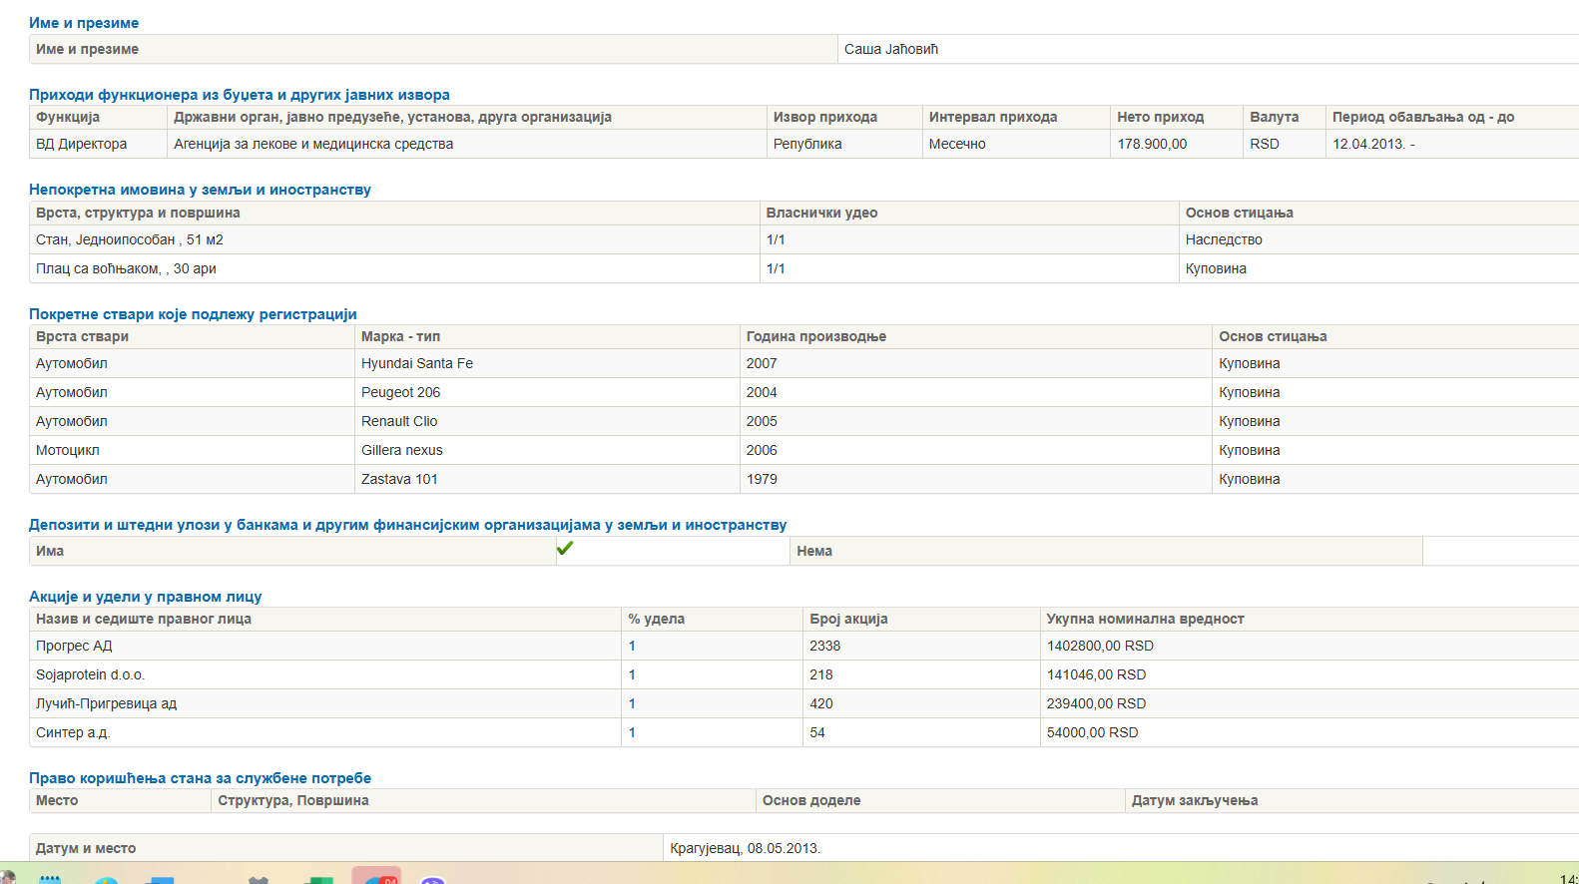Click the Нема deposits option cell

814,551
